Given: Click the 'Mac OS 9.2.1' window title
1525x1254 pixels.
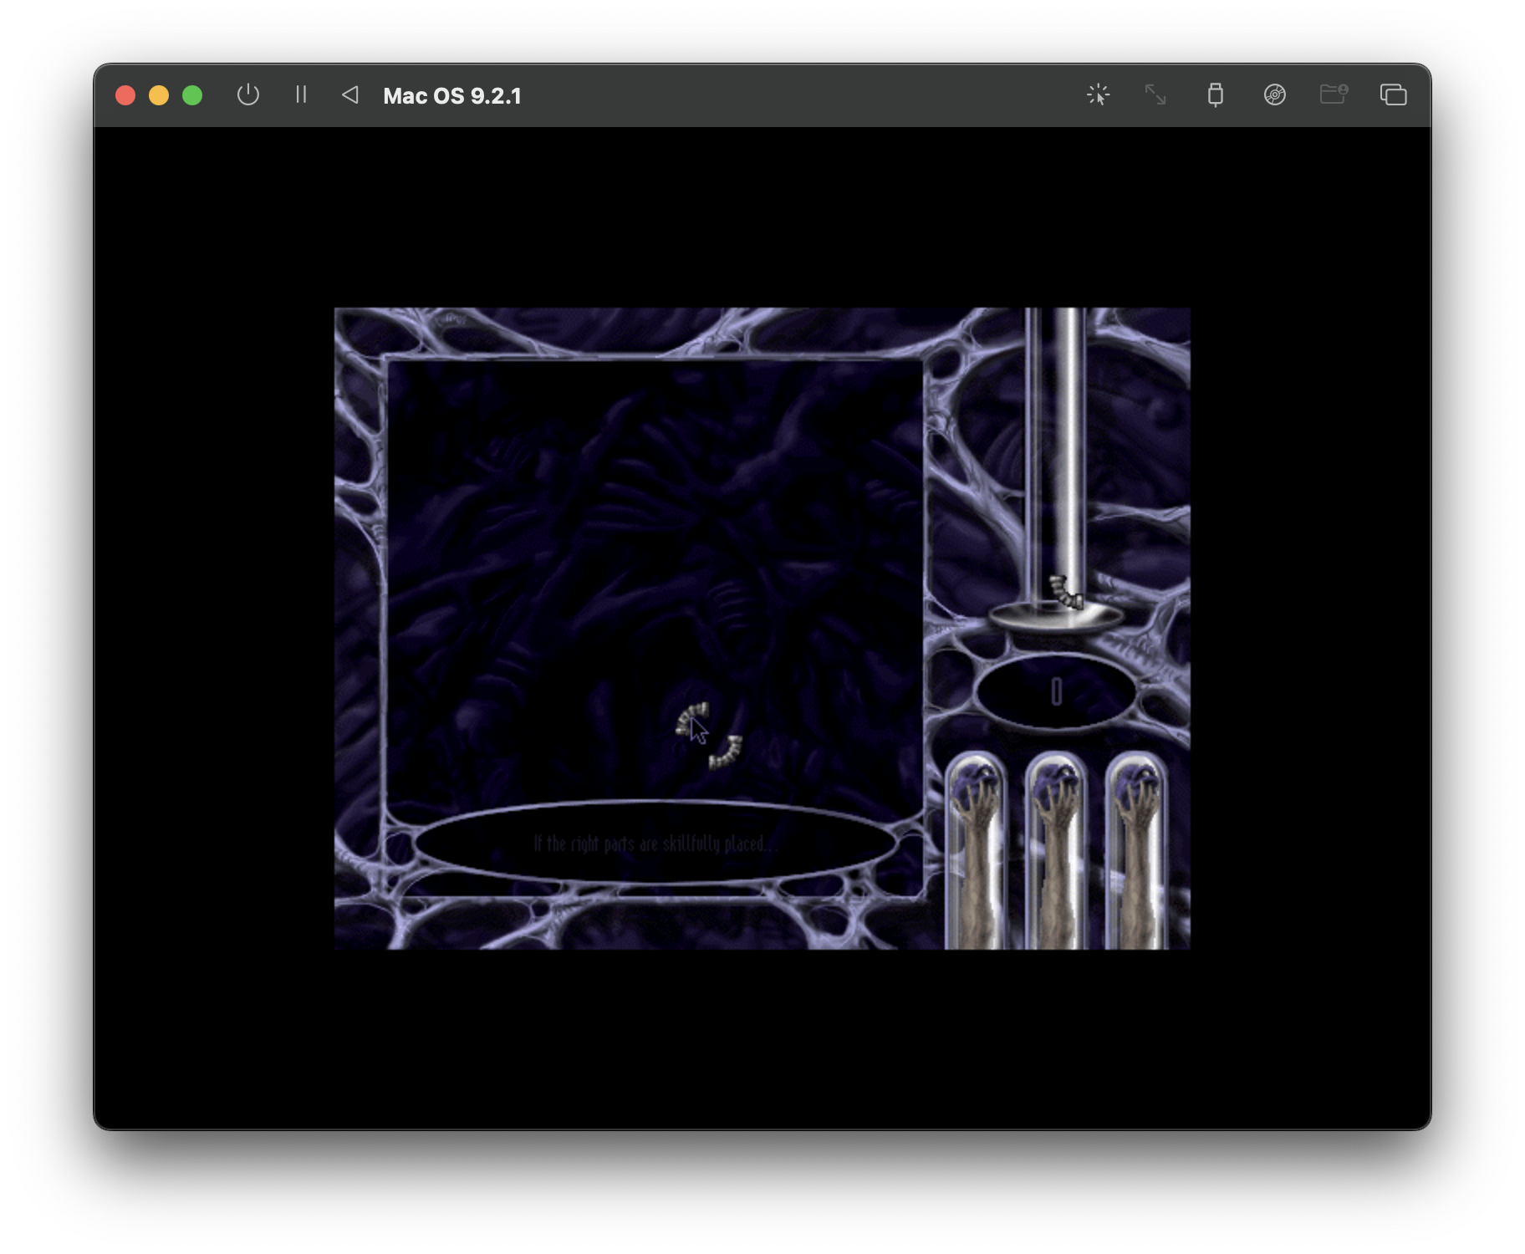Looking at the screenshot, I should click(452, 96).
